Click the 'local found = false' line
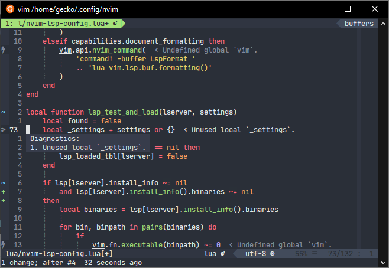The height and width of the screenshot is (268, 389). point(82,121)
